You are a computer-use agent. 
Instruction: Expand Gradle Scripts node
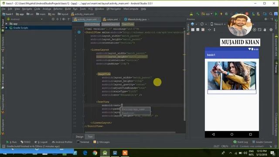[x=7, y=28]
